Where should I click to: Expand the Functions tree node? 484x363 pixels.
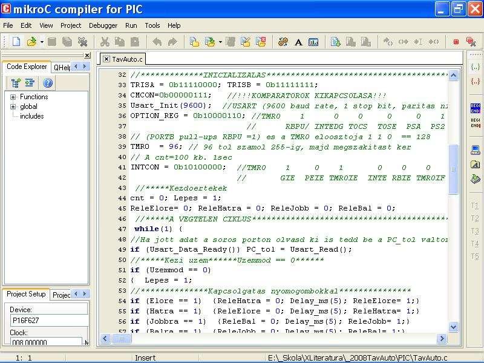(x=13, y=97)
